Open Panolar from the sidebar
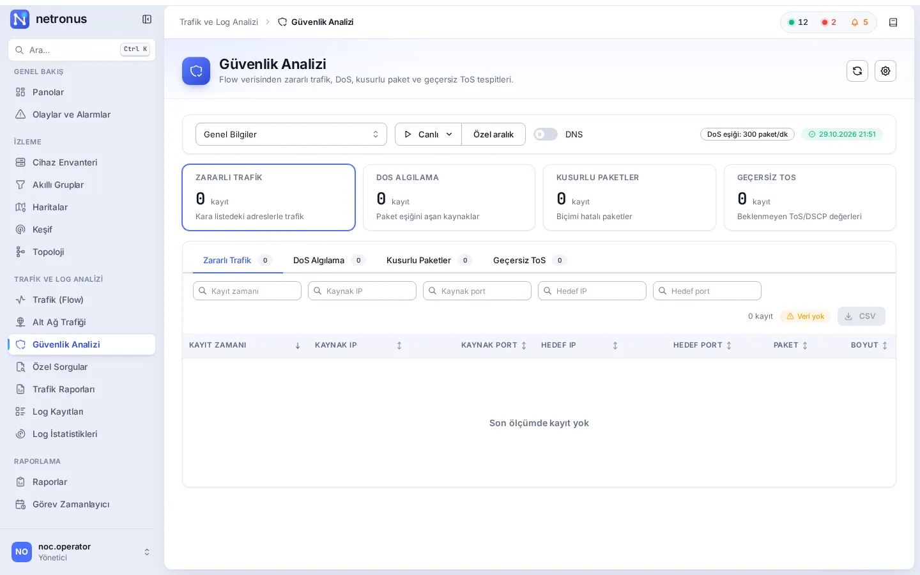Viewport: 920px width, 575px height. (82, 92)
